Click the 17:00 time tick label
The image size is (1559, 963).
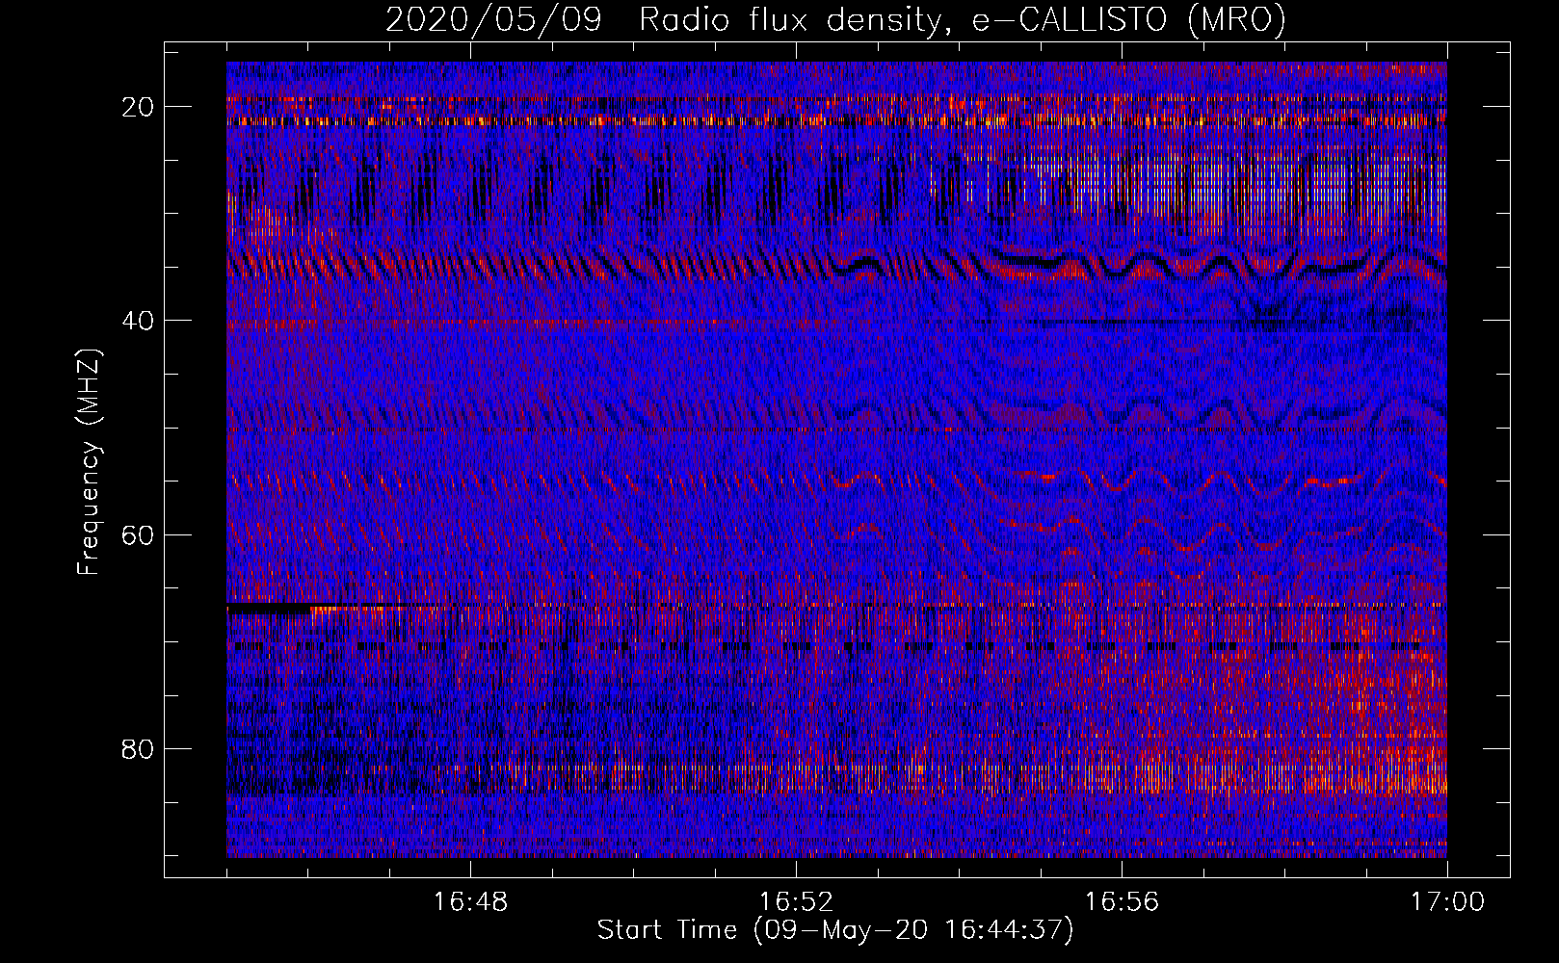point(1447,902)
